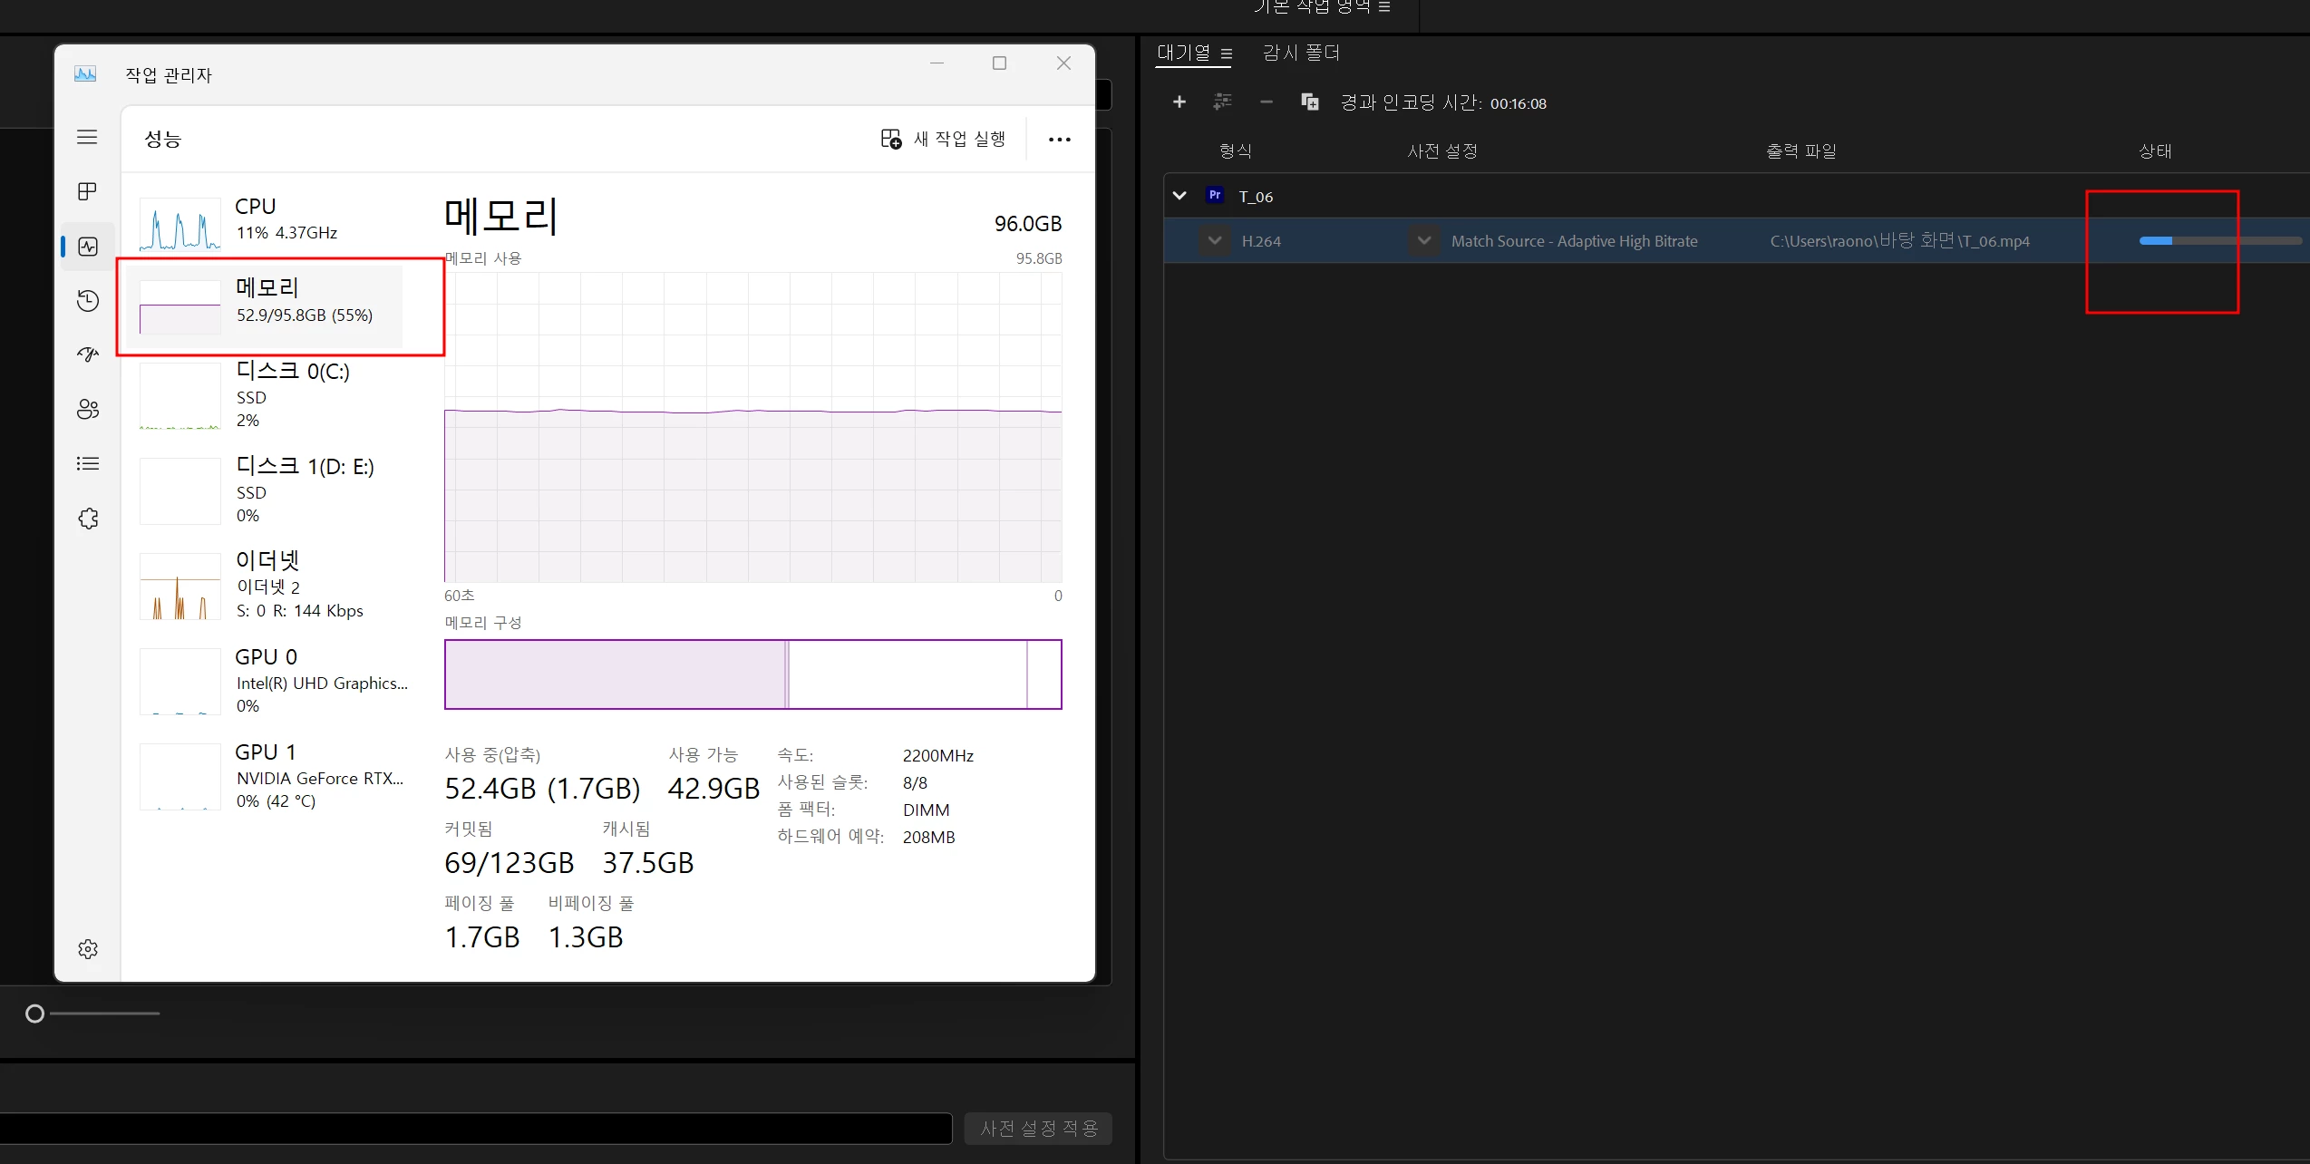Click Add Source plus icon in queue

point(1179,102)
